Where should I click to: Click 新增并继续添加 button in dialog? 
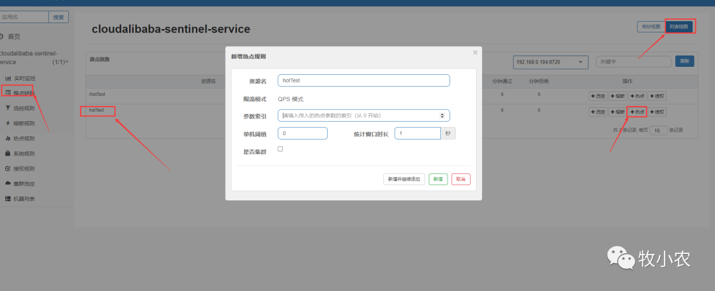pyautogui.click(x=404, y=179)
